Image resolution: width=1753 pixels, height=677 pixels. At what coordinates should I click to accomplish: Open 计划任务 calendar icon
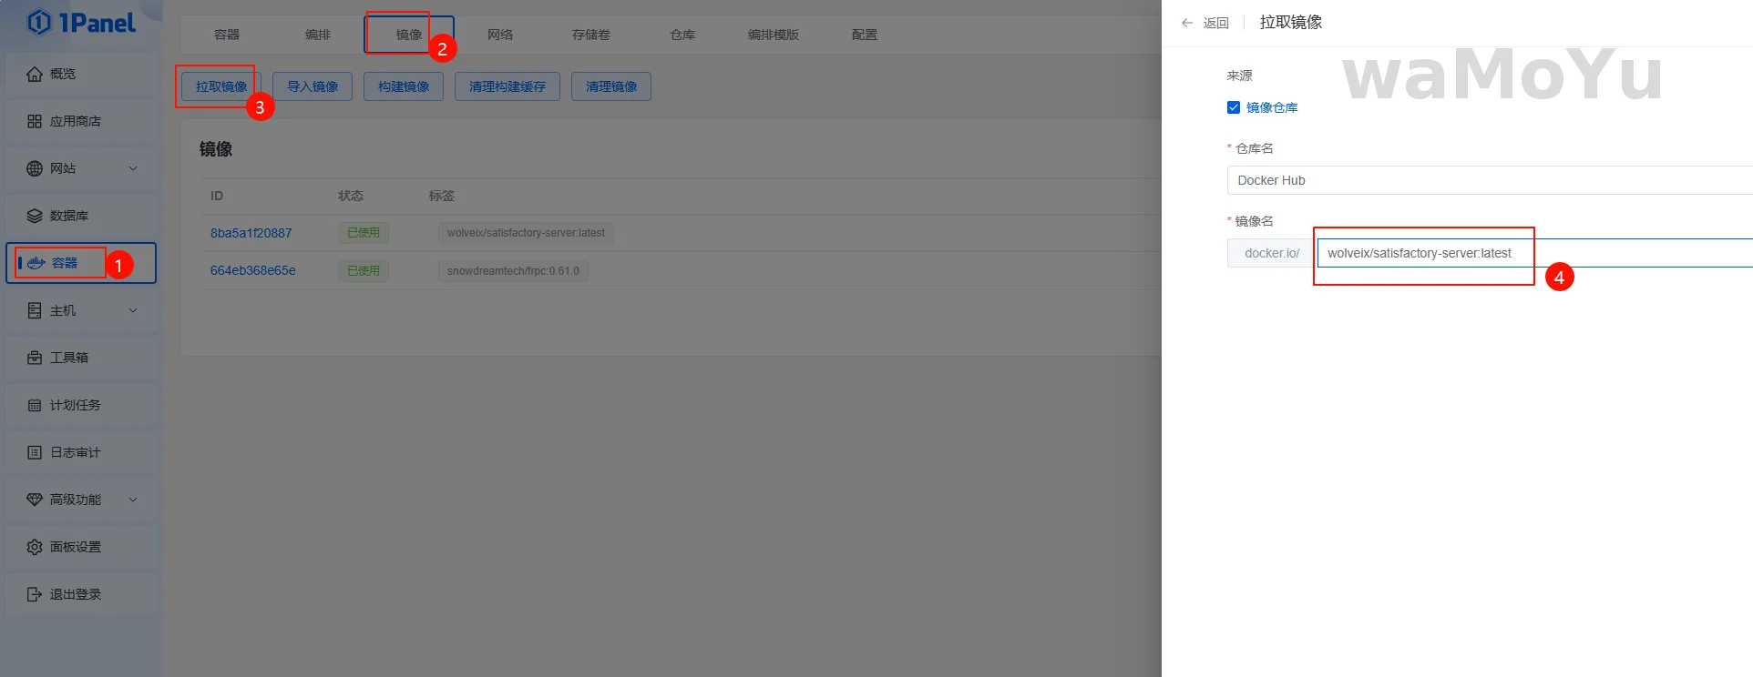[x=35, y=405]
